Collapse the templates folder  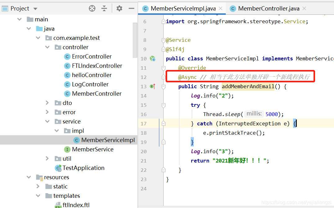(38, 196)
